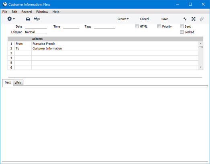
Task: Check the Sent checkbox
Action: 181,26
